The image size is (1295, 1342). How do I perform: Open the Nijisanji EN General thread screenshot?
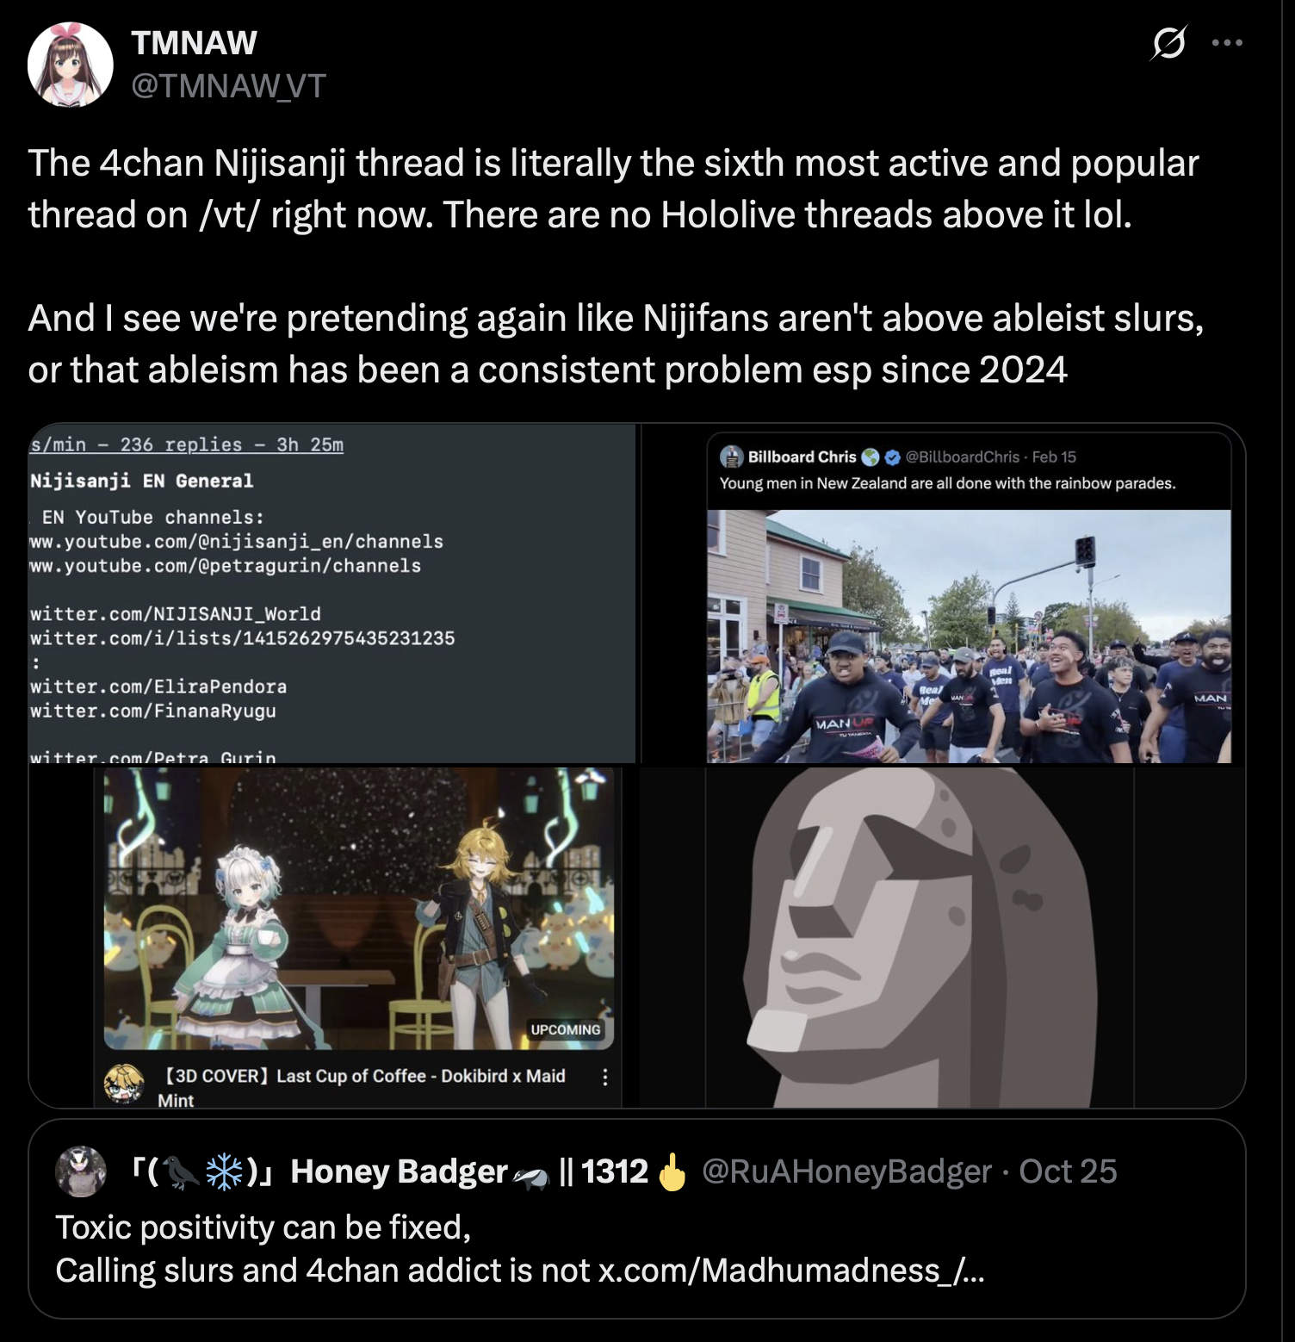tap(332, 593)
